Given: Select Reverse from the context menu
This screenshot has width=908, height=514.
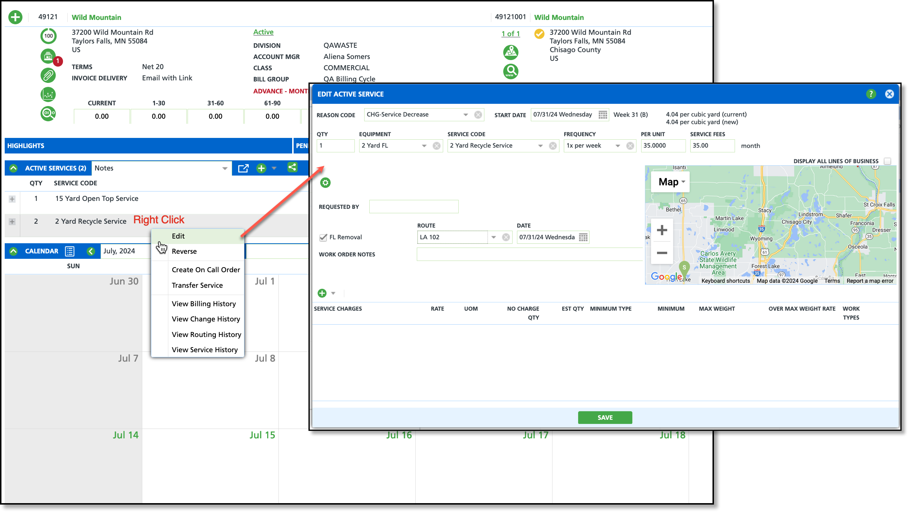Looking at the screenshot, I should click(x=184, y=251).
